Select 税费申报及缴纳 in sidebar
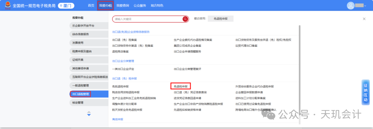The width and height of the screenshot is (373, 129). click(x=89, y=51)
